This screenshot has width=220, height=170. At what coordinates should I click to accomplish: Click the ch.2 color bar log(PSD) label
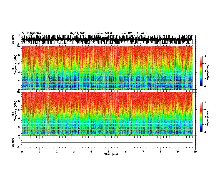(208, 118)
